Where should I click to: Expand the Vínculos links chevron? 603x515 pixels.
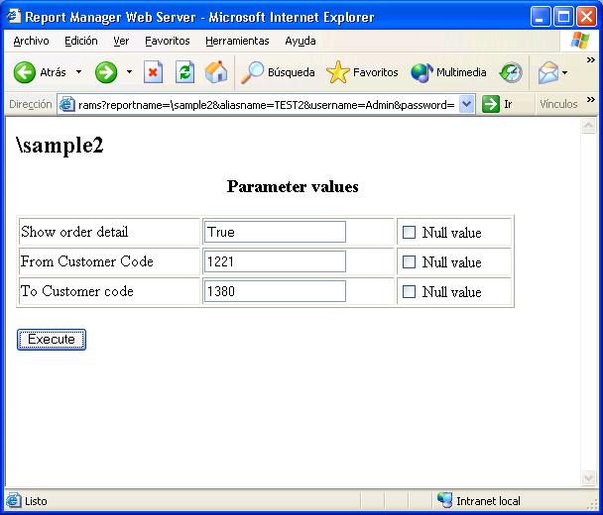pos(591,100)
